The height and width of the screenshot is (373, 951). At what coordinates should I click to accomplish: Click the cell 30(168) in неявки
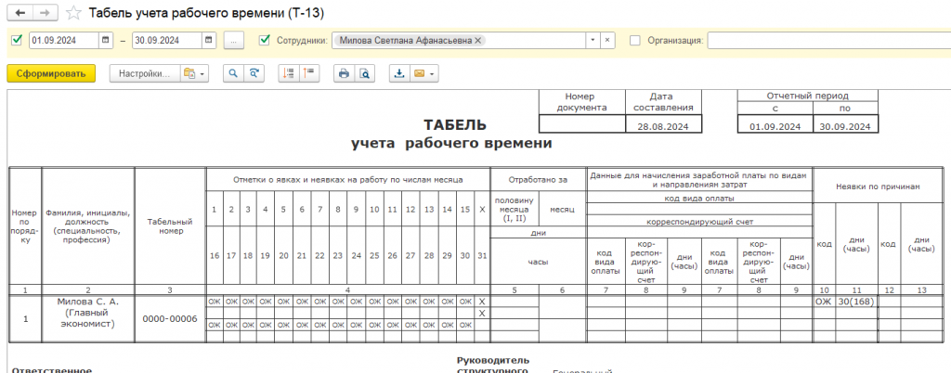point(856,301)
